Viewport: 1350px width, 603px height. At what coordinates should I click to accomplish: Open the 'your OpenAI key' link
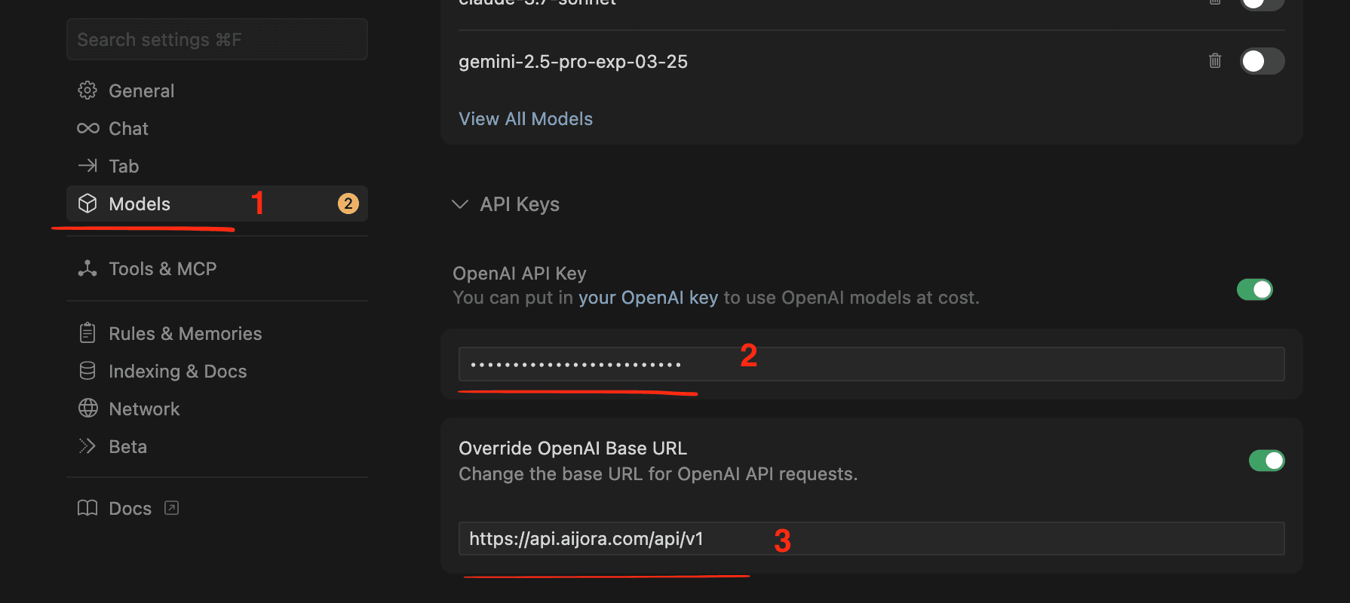648,298
